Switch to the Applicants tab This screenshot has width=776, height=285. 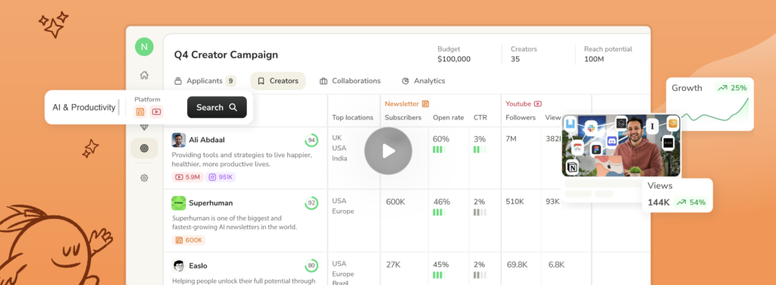point(205,81)
